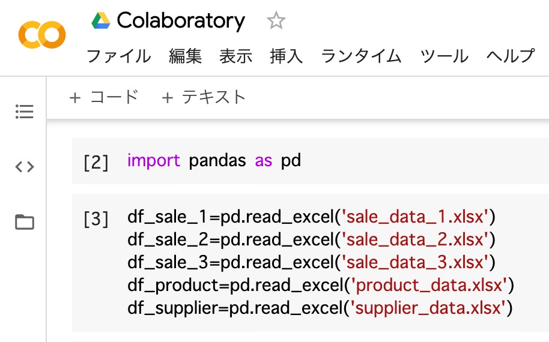Add a text cell with + テキスト

point(204,97)
